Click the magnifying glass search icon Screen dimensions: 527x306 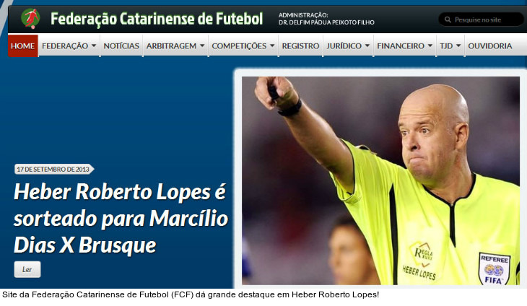448,19
